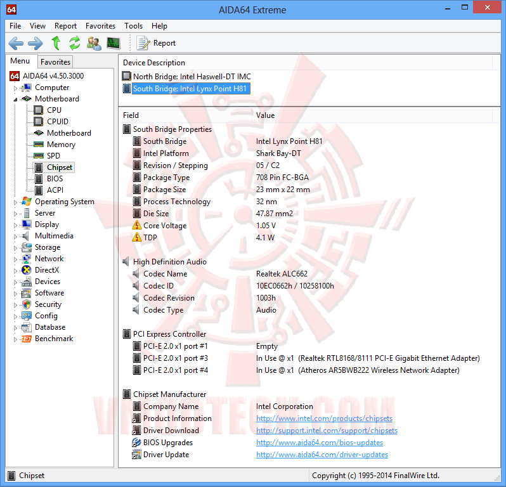Click the Database icon in tree
The width and height of the screenshot is (506, 487).
tap(27, 327)
